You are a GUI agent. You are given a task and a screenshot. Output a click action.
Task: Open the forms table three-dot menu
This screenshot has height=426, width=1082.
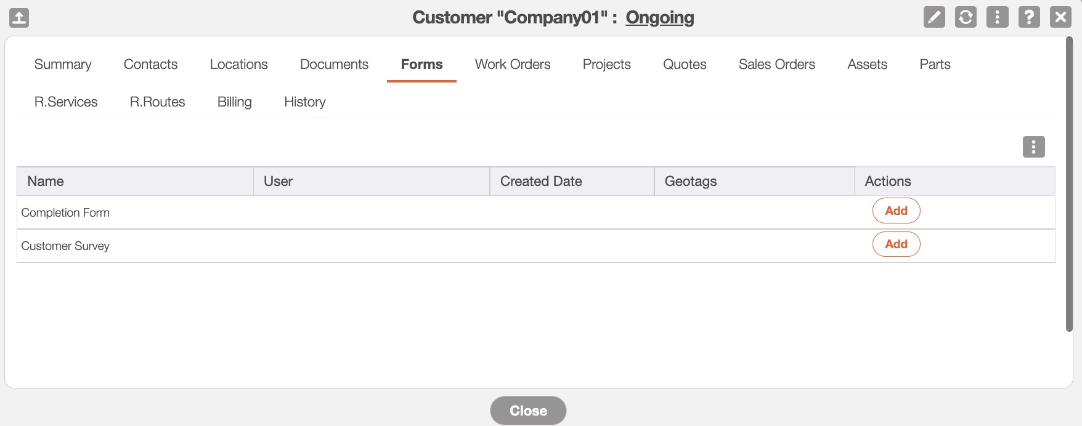(x=1033, y=147)
